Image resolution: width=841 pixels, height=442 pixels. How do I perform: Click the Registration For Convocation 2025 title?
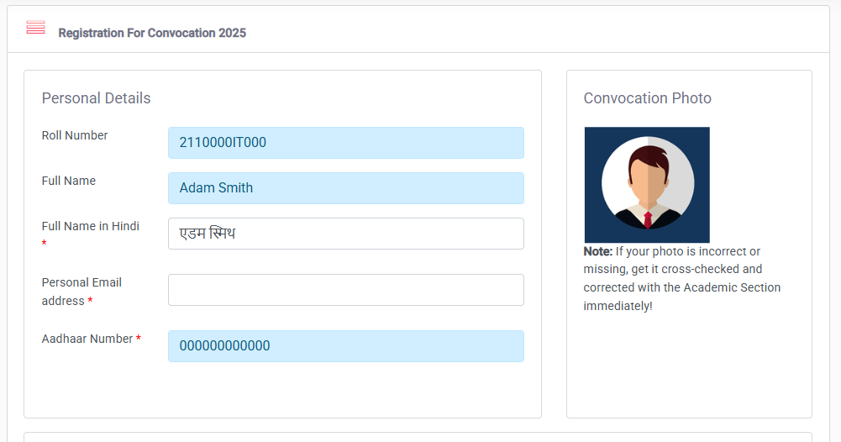pyautogui.click(x=152, y=33)
